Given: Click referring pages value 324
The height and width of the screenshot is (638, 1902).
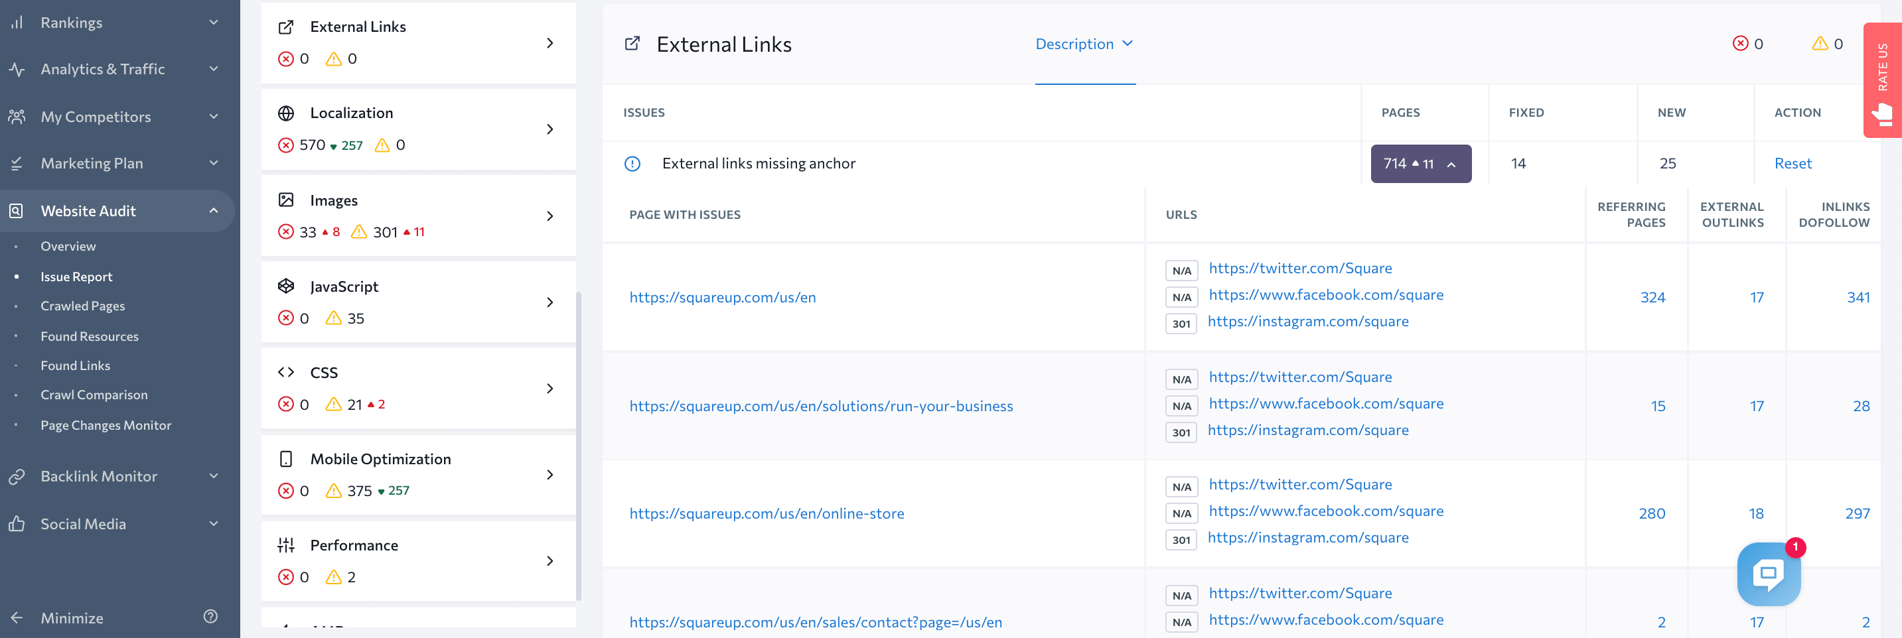Looking at the screenshot, I should [x=1652, y=297].
